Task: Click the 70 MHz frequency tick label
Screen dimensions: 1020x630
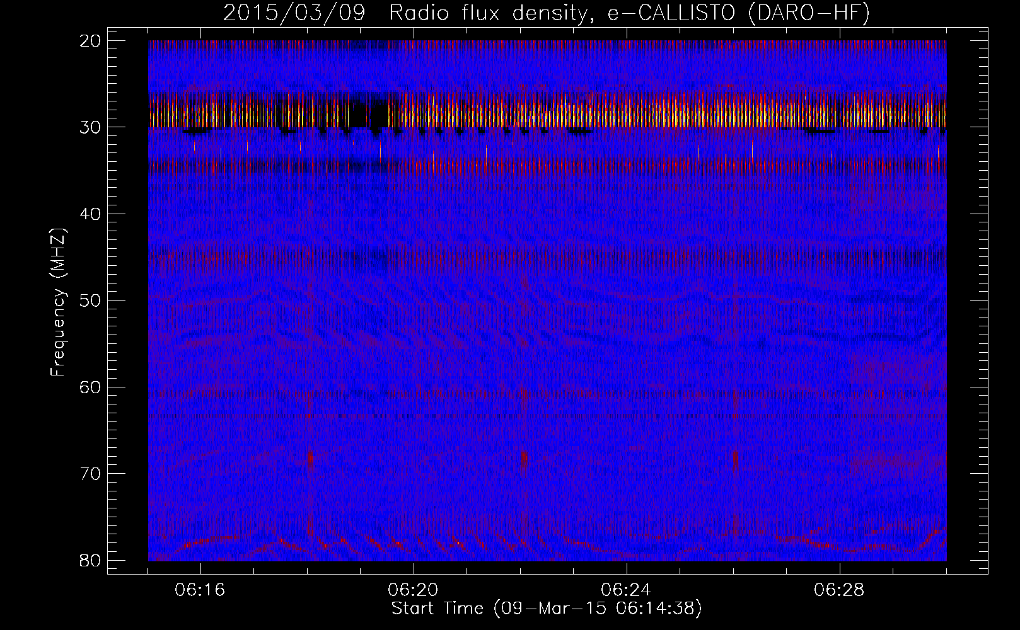Action: (90, 474)
